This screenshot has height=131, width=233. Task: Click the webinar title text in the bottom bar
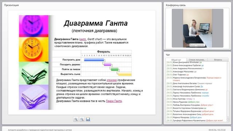pyautogui.click(x=40, y=130)
